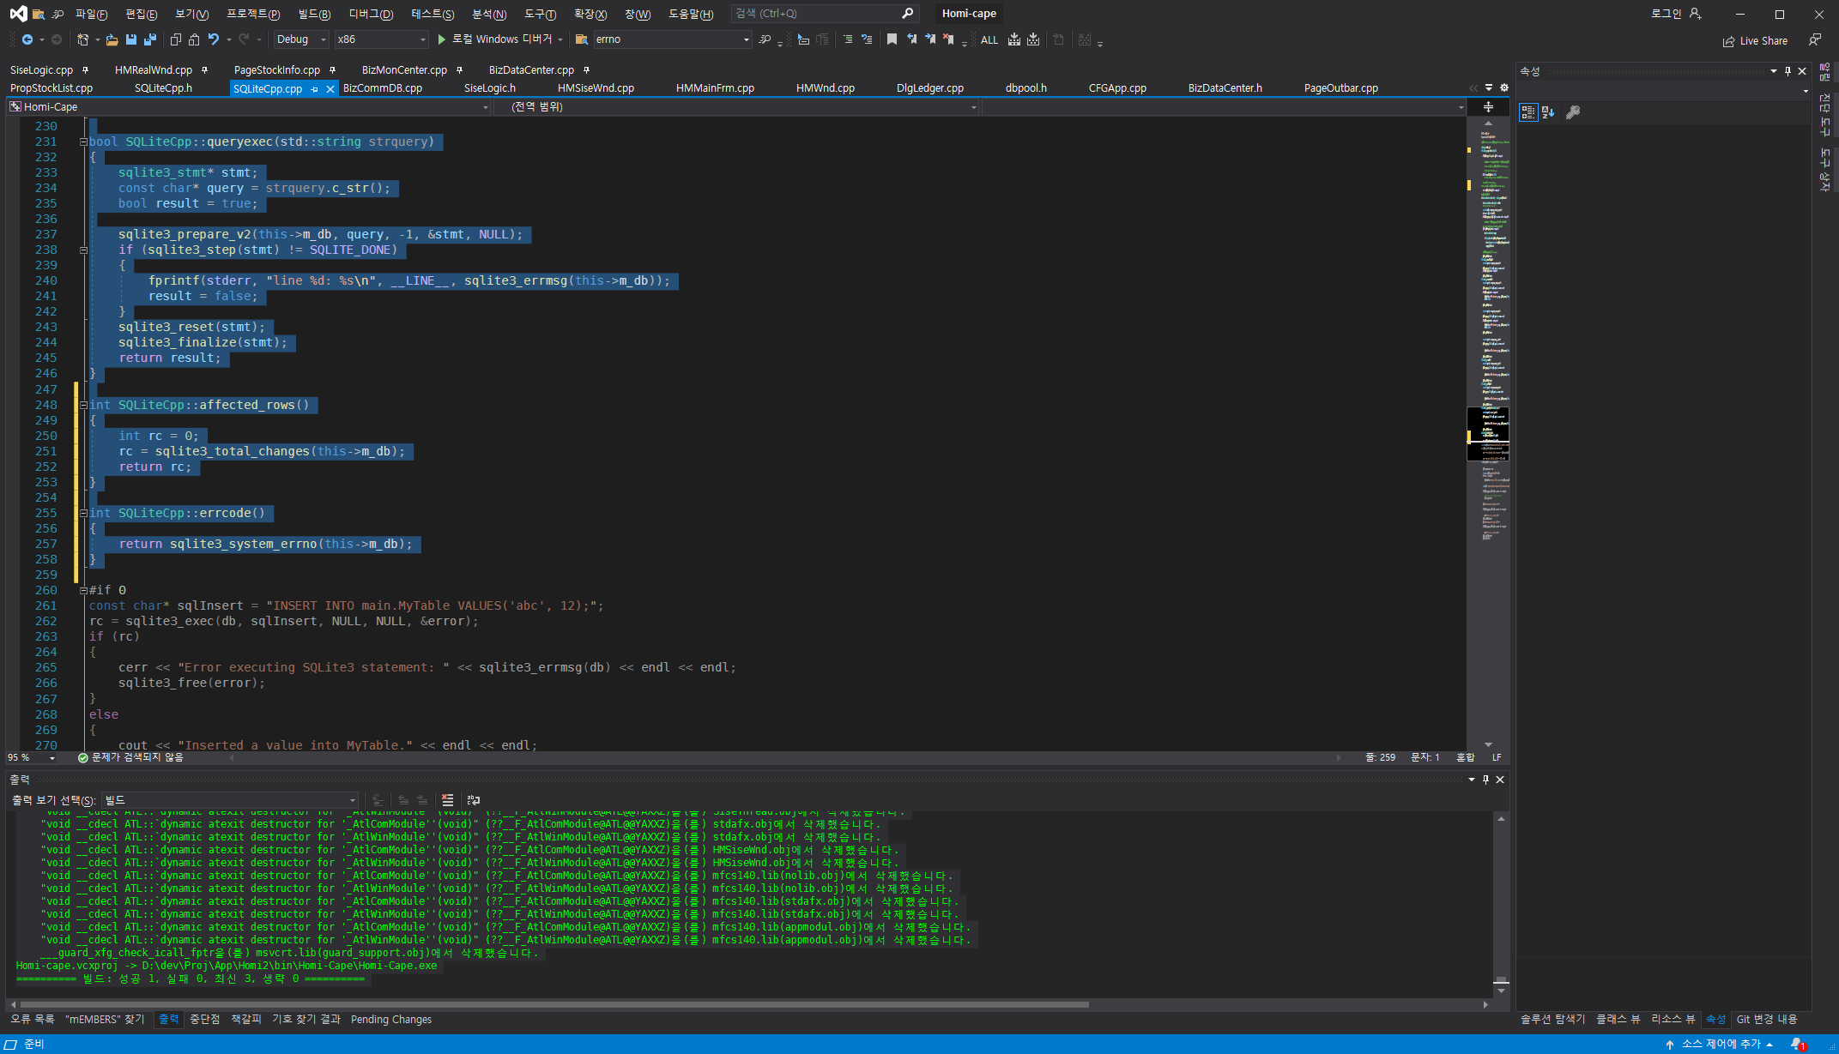Switch to the BizCommDB.cpp tab
The height and width of the screenshot is (1054, 1839).
click(x=383, y=88)
